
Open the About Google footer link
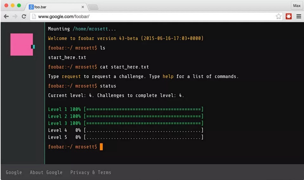tap(46, 172)
